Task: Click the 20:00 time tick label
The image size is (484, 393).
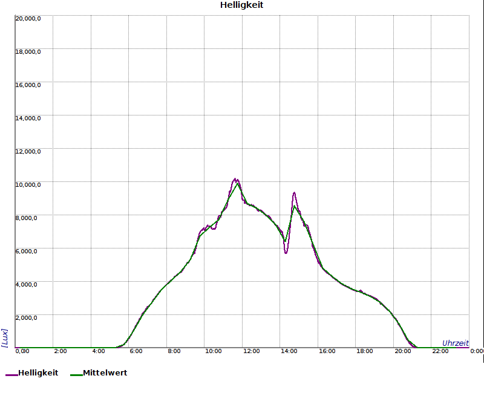Action: coord(403,351)
